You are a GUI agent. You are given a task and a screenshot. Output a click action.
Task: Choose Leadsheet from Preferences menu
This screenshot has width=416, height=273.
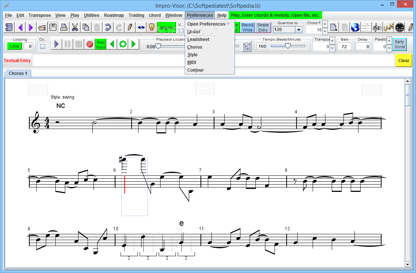tap(210, 39)
